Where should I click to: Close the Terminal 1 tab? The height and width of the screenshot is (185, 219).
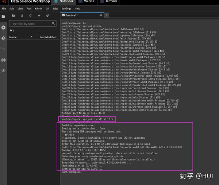tap(101, 15)
